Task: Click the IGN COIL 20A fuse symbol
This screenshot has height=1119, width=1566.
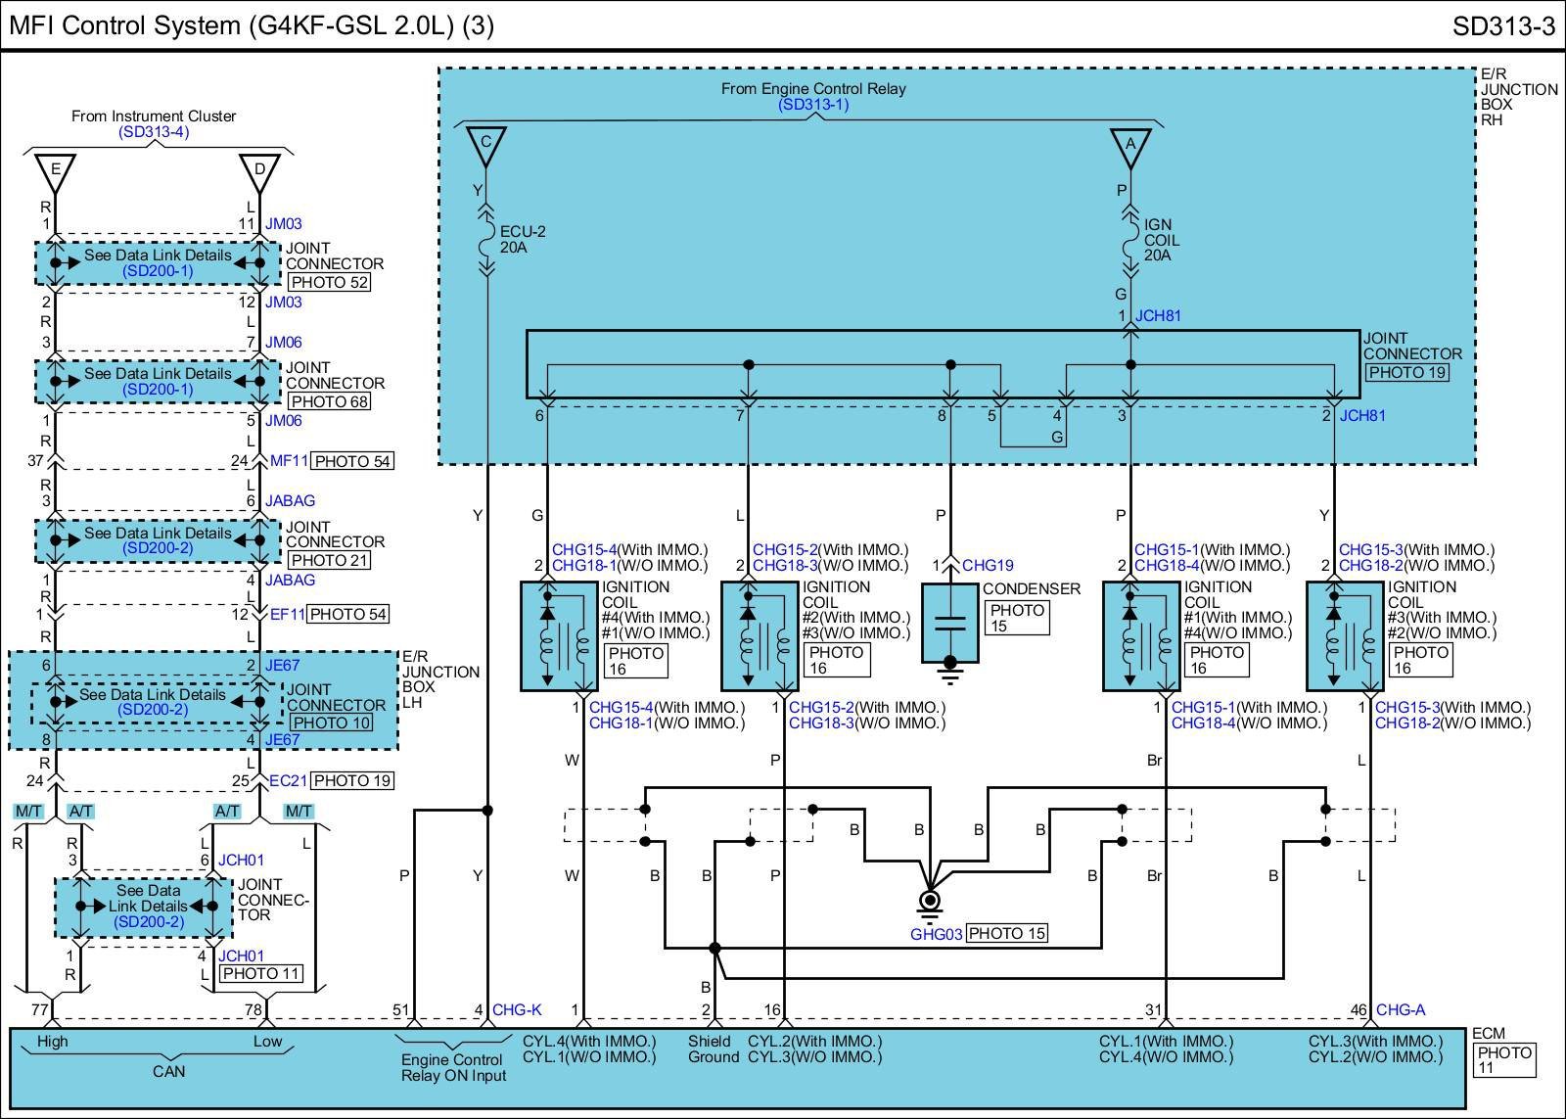Action: pyautogui.click(x=1130, y=240)
